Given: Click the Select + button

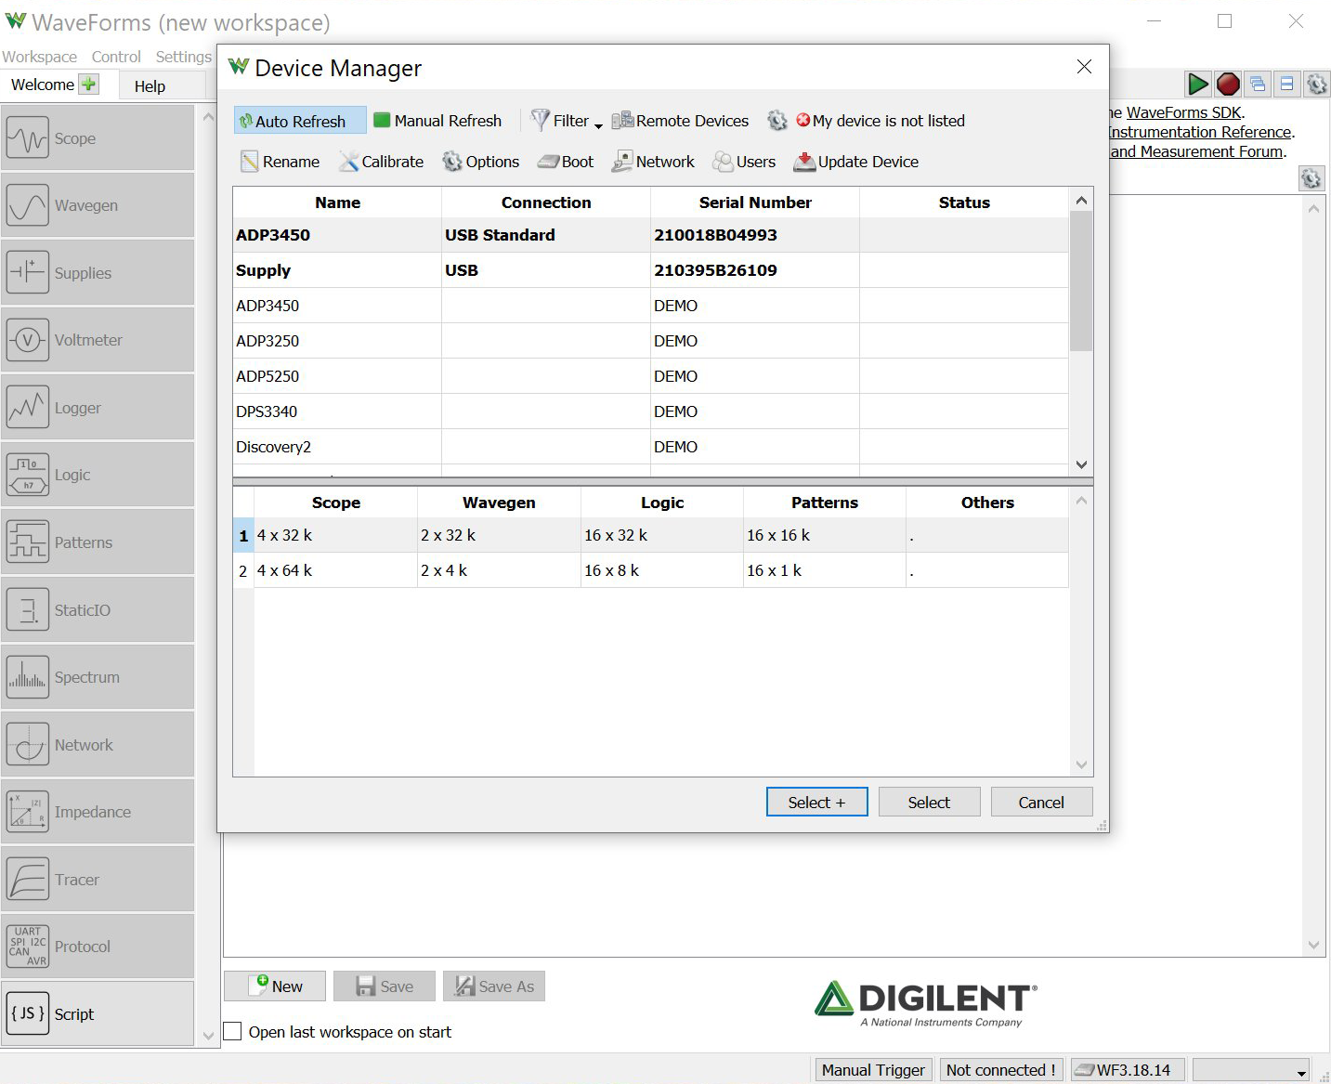Looking at the screenshot, I should tap(817, 802).
